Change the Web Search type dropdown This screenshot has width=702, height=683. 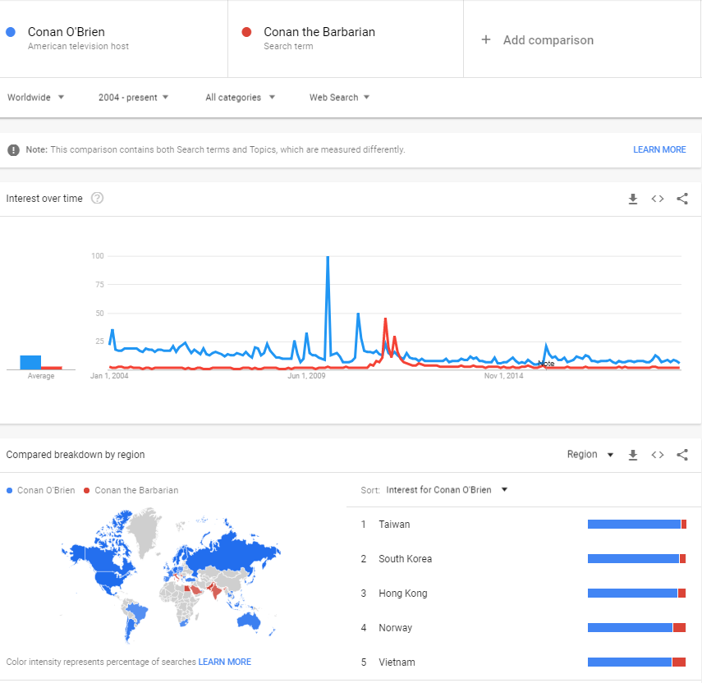pyautogui.click(x=339, y=98)
